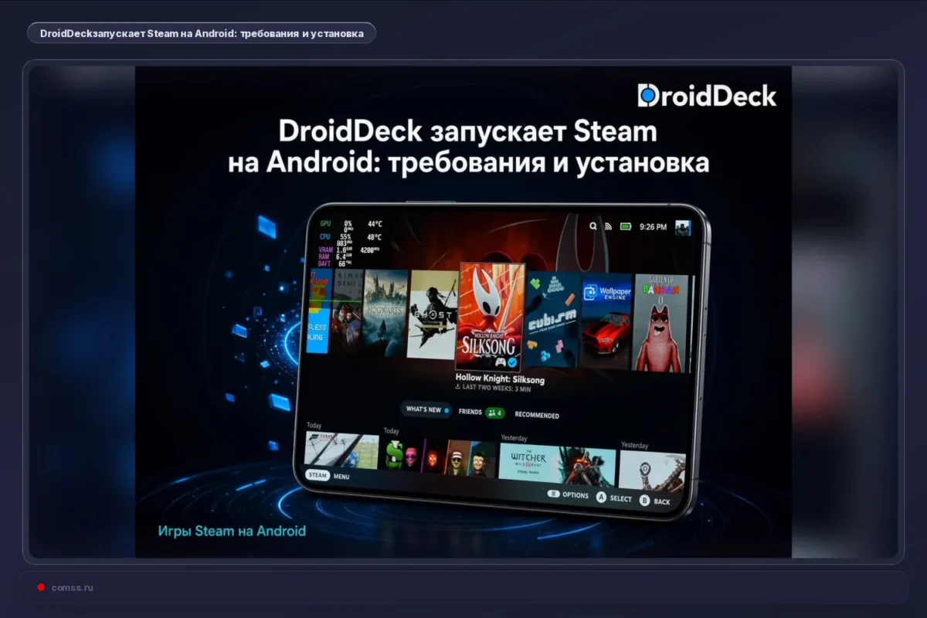This screenshot has height=618, width=927.
Task: Select the Ghost of Tsushima game cover
Action: point(433,314)
